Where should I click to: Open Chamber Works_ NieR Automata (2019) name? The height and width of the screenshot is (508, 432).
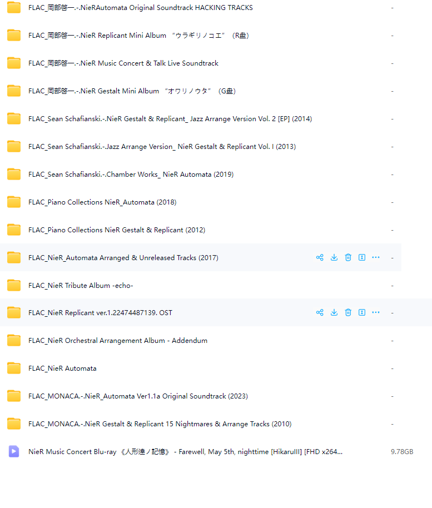pyautogui.click(x=131, y=175)
